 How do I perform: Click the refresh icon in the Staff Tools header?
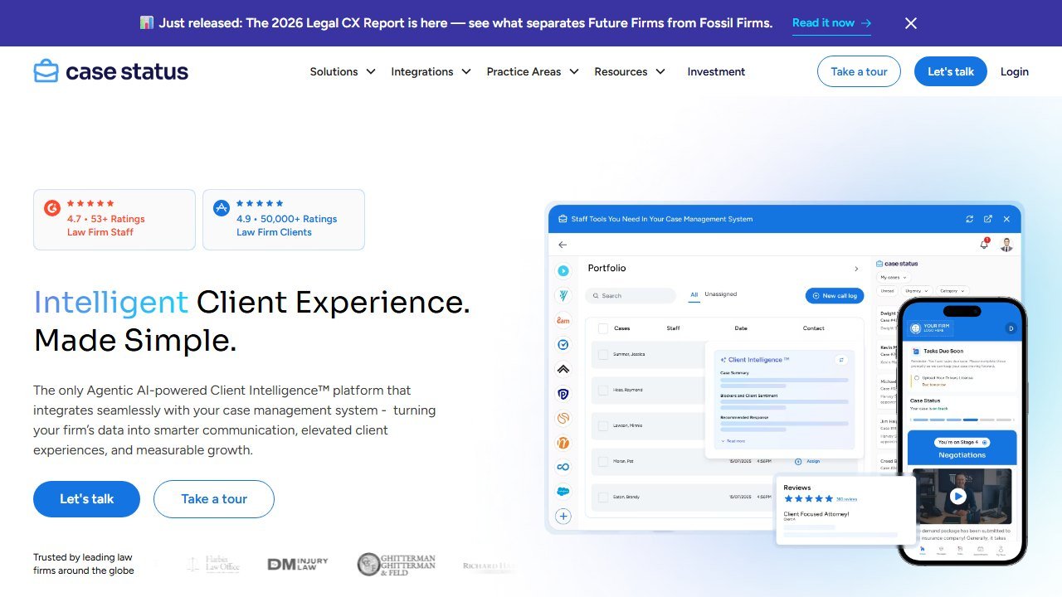(969, 219)
